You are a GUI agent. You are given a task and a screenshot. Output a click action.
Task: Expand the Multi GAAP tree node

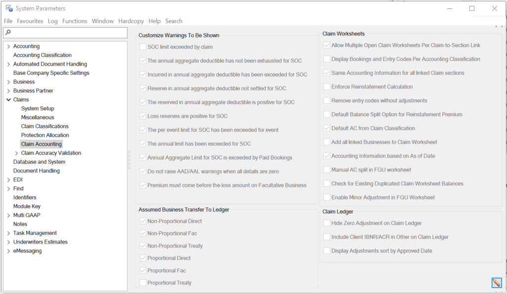pos(9,215)
